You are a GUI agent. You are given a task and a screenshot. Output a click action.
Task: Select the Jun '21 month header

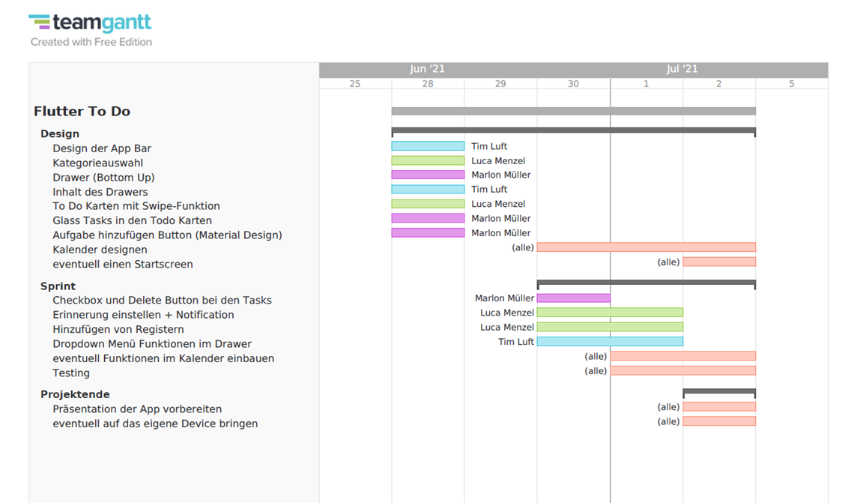click(427, 68)
